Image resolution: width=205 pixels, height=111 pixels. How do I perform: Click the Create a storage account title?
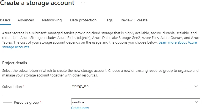click(x=37, y=3)
